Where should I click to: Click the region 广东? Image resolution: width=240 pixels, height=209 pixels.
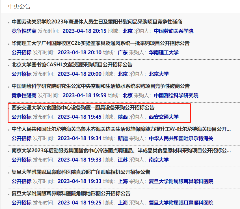[x=123, y=53]
